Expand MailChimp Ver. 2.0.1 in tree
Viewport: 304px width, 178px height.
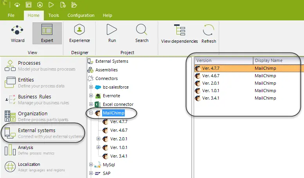pyautogui.click(x=98, y=138)
